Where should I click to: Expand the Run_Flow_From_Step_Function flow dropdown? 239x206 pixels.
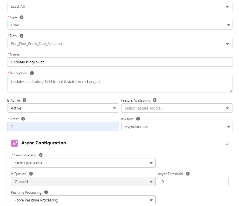[x=120, y=44]
